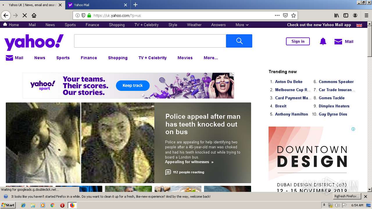Open the Firefox hamburger menu
Image resolution: width=372 pixels, height=209 pixels.
366,15
